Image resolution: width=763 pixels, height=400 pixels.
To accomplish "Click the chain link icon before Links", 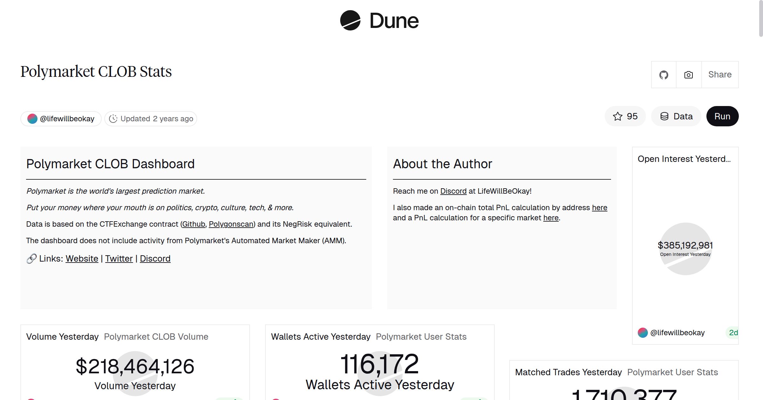I will 31,258.
